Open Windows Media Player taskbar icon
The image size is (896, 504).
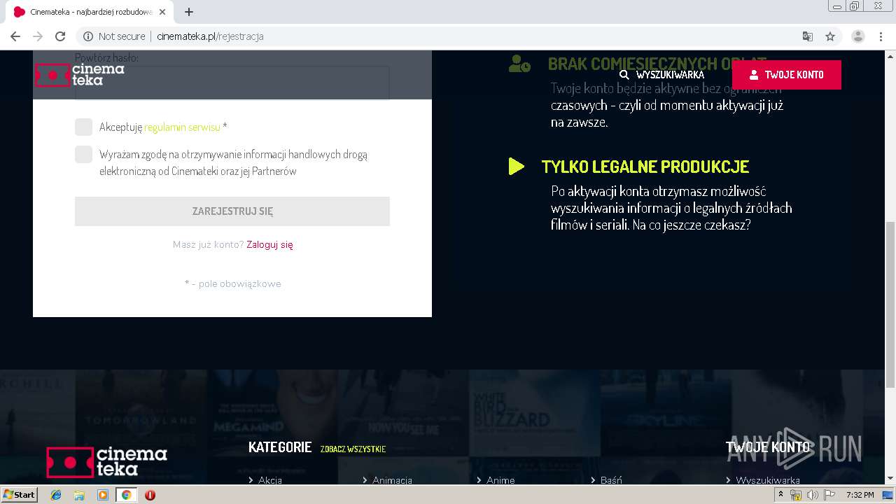(103, 495)
